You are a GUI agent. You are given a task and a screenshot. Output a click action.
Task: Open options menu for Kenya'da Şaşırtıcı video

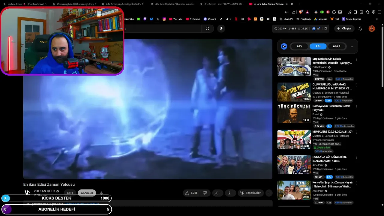coord(356,183)
